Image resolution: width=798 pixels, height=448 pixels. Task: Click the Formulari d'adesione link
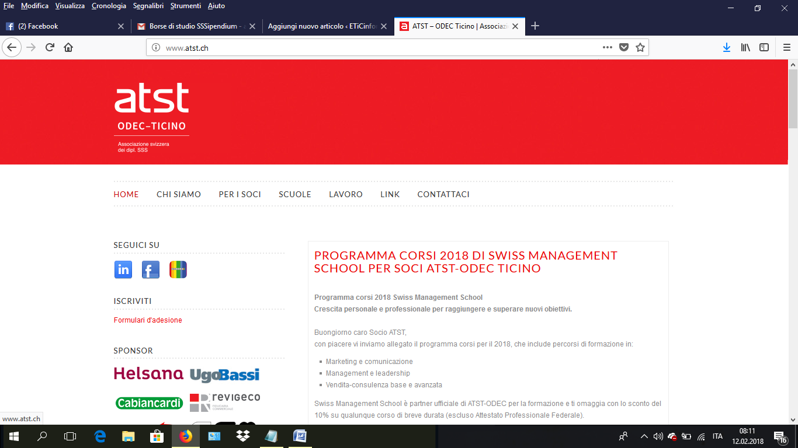pos(148,320)
